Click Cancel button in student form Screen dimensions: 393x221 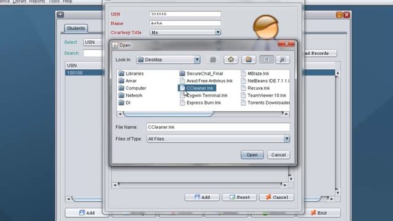277,197
